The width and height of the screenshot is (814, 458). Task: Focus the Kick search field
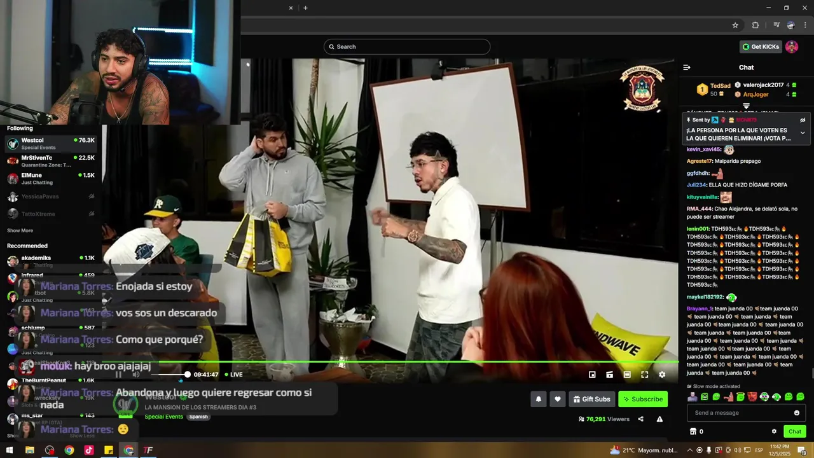(407, 46)
